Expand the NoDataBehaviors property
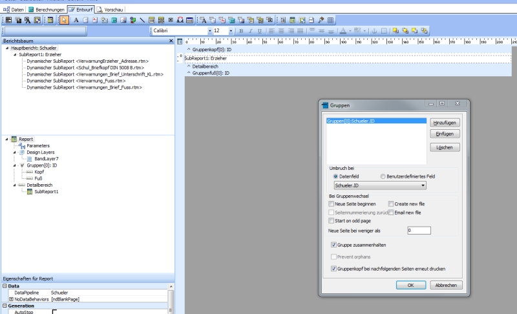 pyautogui.click(x=11, y=299)
